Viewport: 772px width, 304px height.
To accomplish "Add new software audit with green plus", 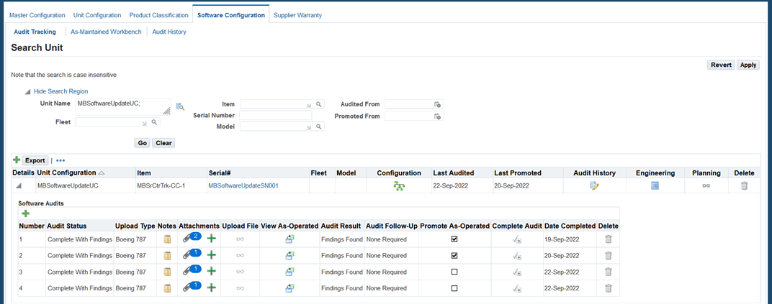I will tap(26, 213).
